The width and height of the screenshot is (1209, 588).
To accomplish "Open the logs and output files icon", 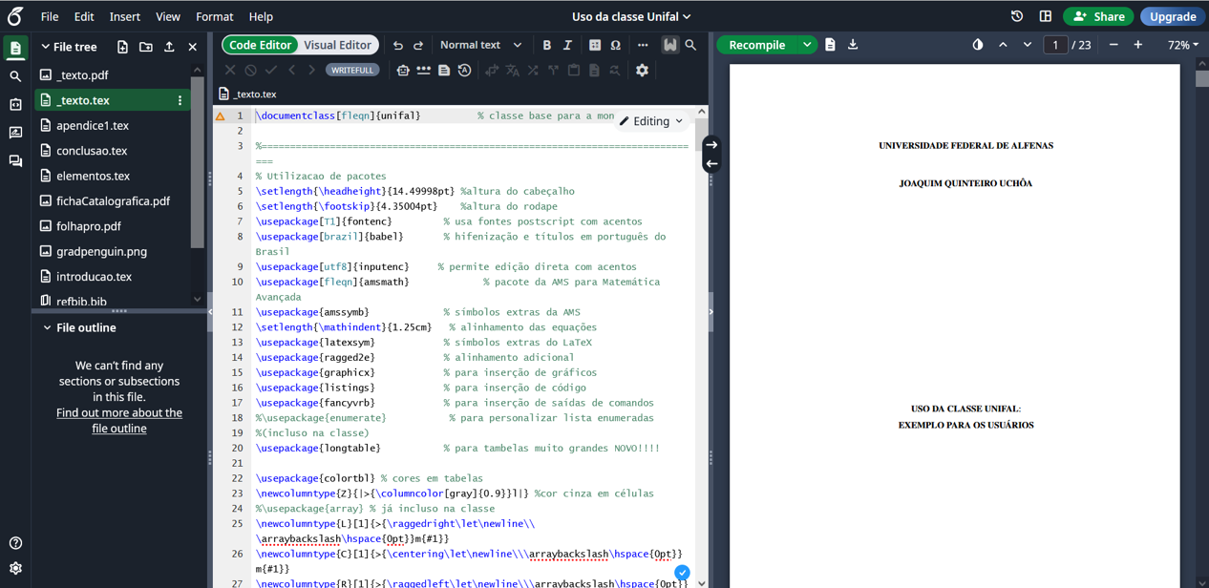I will tap(830, 45).
